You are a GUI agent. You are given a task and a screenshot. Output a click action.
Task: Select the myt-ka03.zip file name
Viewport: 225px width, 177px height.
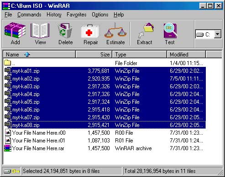pyautogui.click(x=26, y=86)
